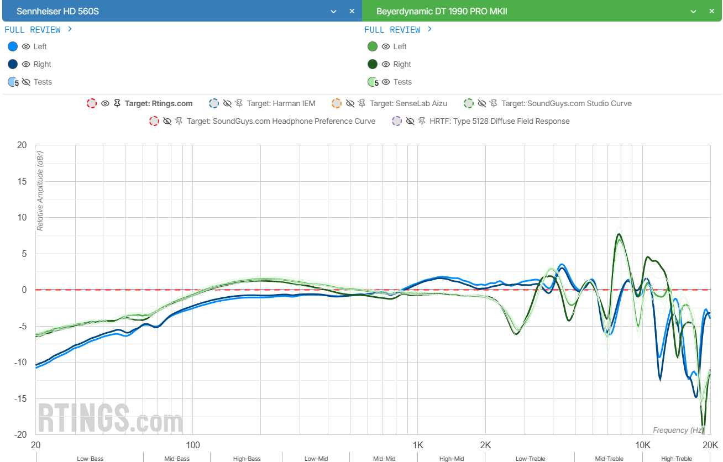Click the blue dashed Harman IEM circle
This screenshot has height=462, width=723.
click(x=214, y=103)
